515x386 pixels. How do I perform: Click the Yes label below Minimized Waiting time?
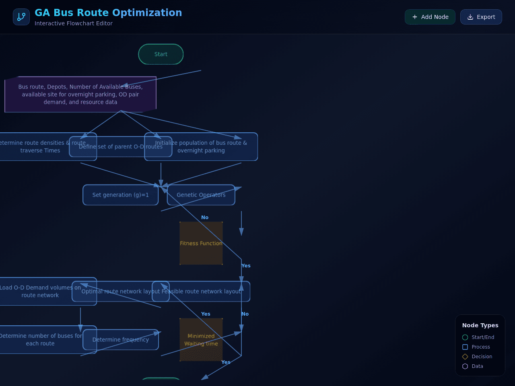coord(226,362)
